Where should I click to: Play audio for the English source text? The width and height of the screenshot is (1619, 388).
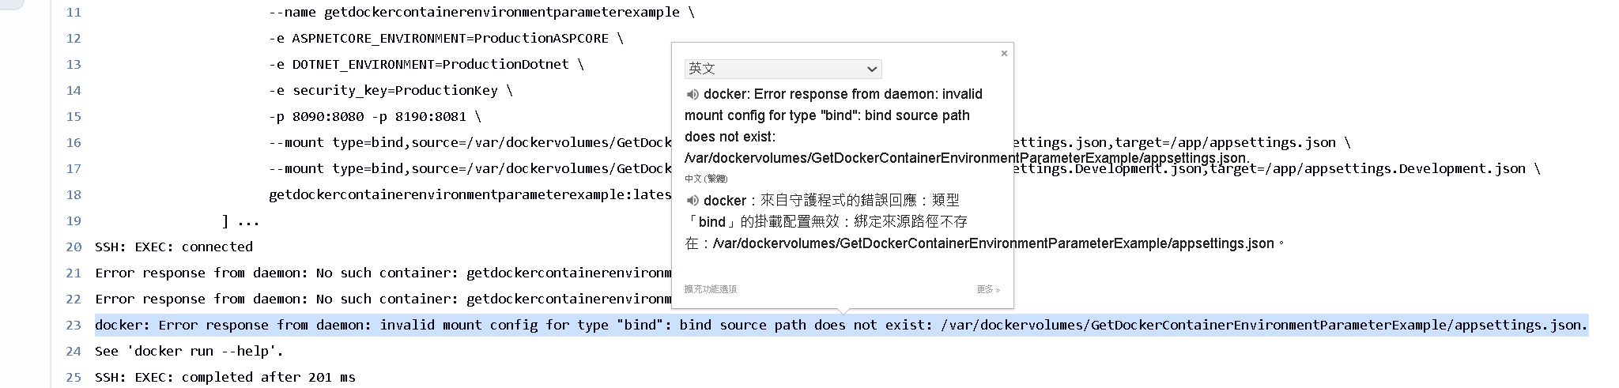click(x=693, y=95)
